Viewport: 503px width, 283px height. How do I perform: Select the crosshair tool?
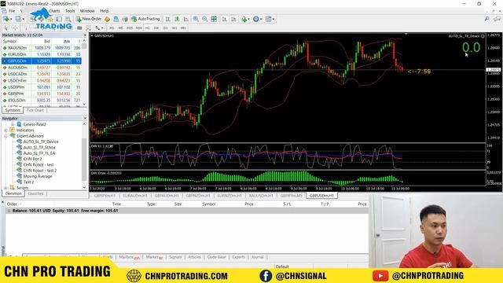[15, 28]
